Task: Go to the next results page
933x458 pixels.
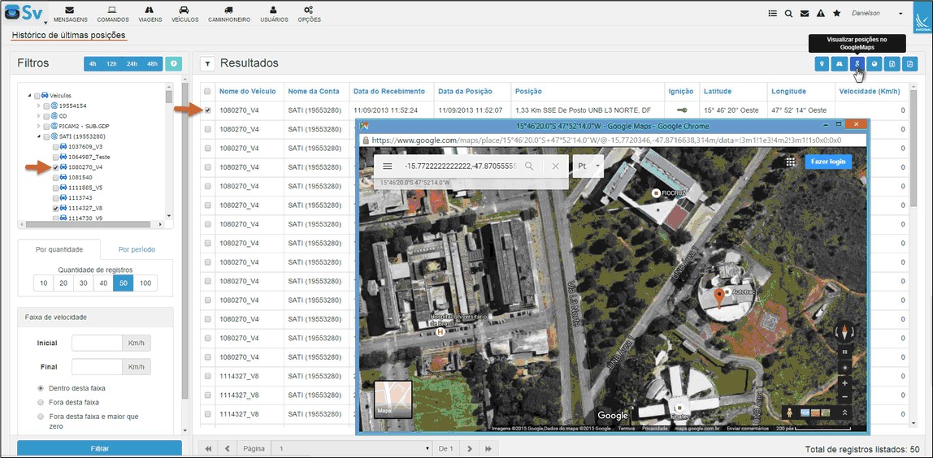Action: pos(470,448)
